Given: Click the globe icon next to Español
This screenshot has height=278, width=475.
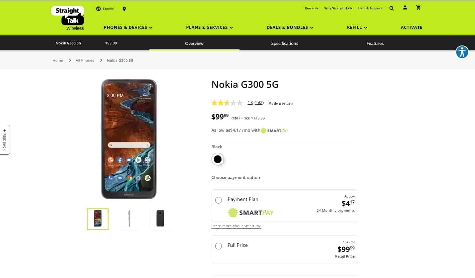Looking at the screenshot, I should pyautogui.click(x=98, y=9).
